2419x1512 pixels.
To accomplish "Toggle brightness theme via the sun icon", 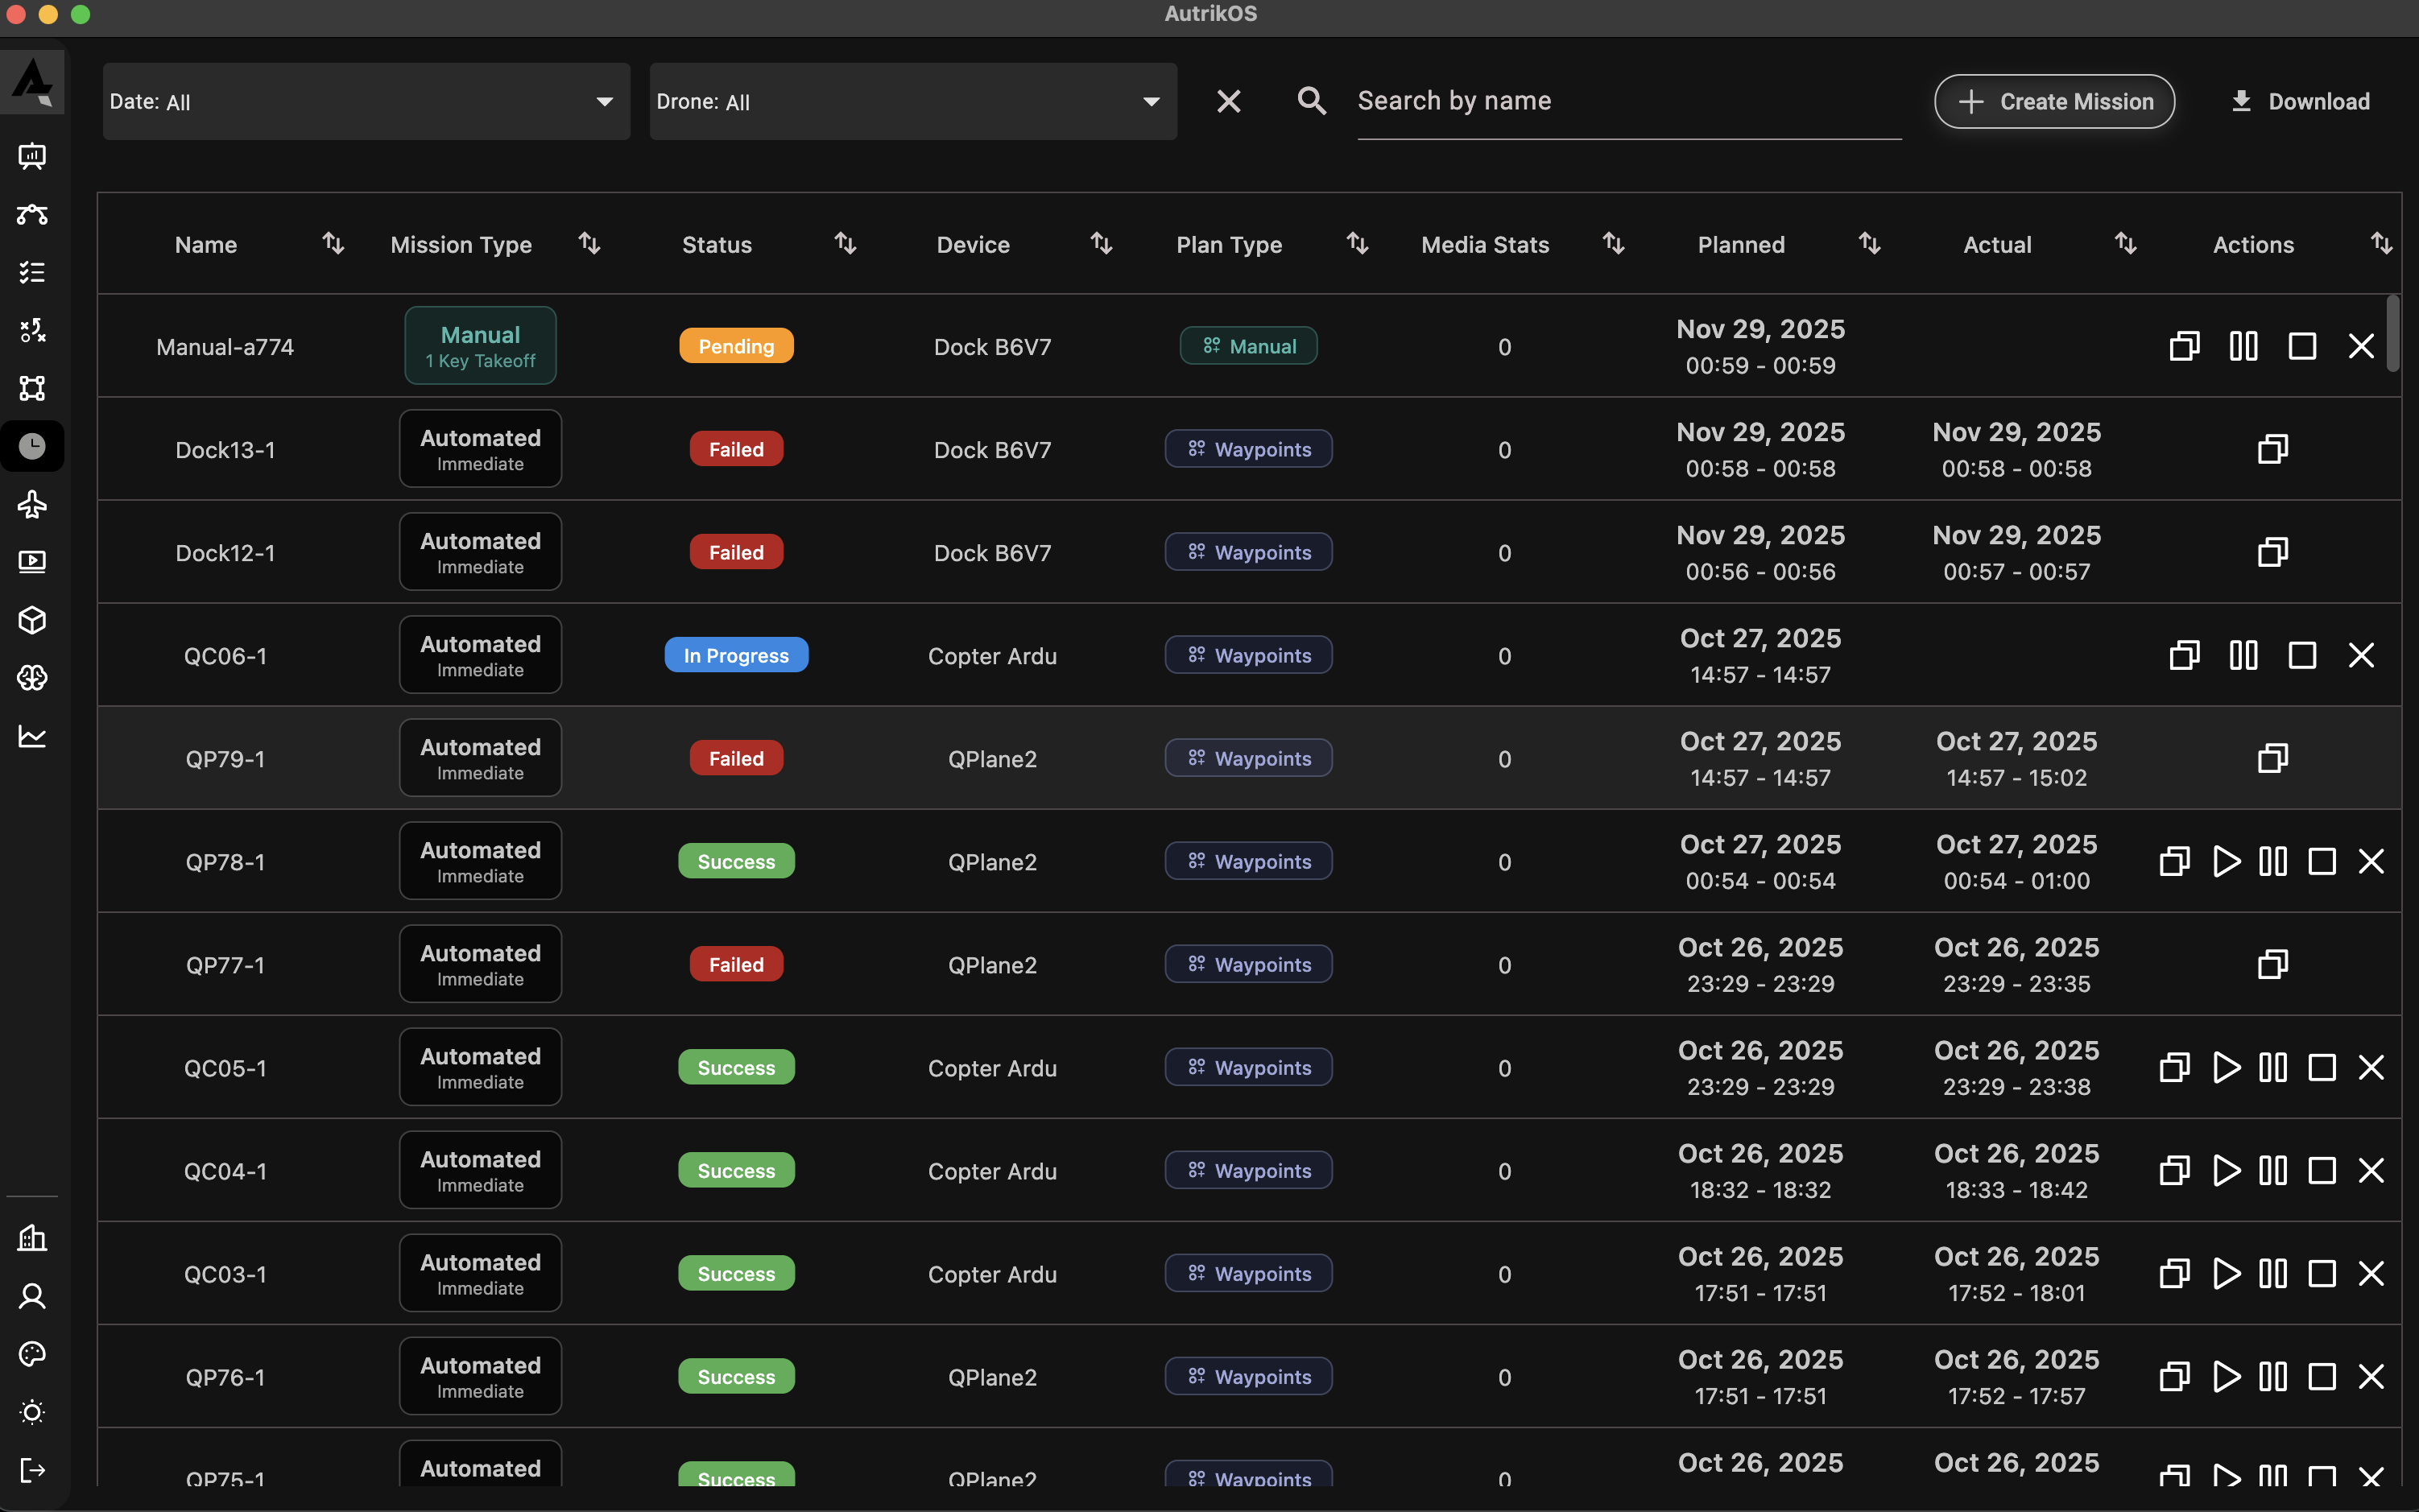I will [33, 1412].
